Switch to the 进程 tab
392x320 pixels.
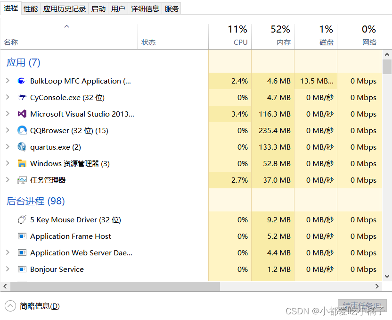pos(11,8)
